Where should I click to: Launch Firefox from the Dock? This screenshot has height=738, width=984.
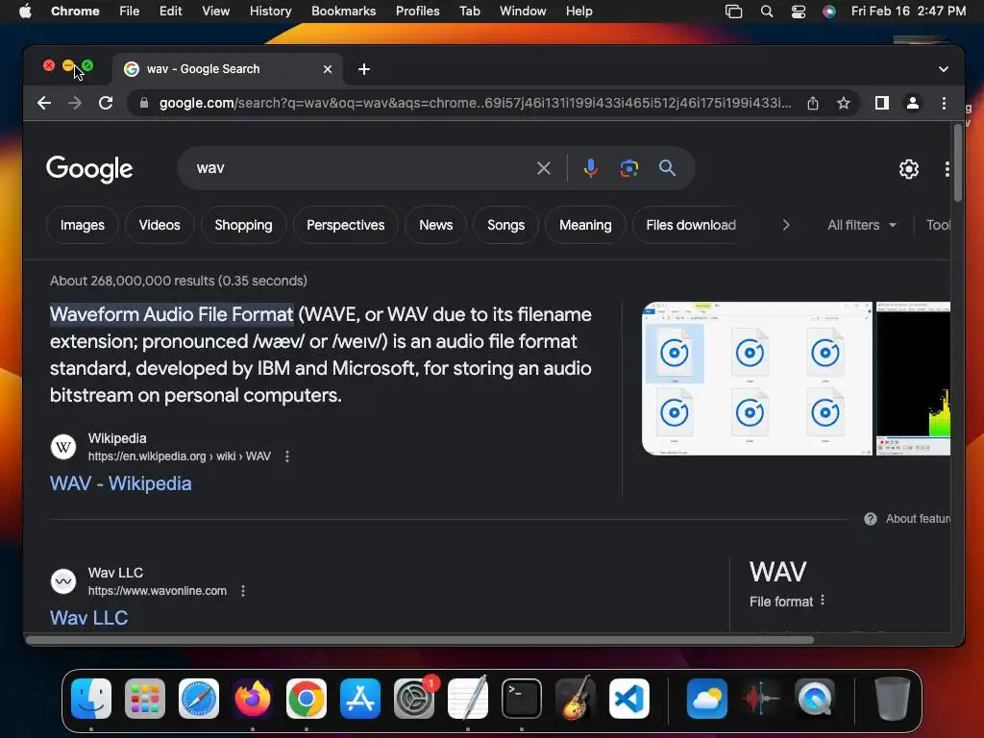[253, 698]
